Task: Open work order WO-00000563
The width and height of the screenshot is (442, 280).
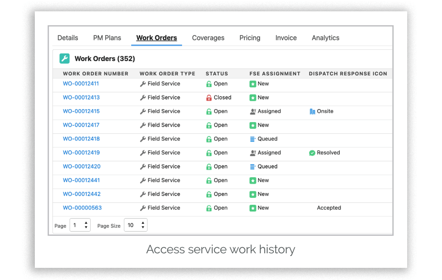Action: [82, 208]
